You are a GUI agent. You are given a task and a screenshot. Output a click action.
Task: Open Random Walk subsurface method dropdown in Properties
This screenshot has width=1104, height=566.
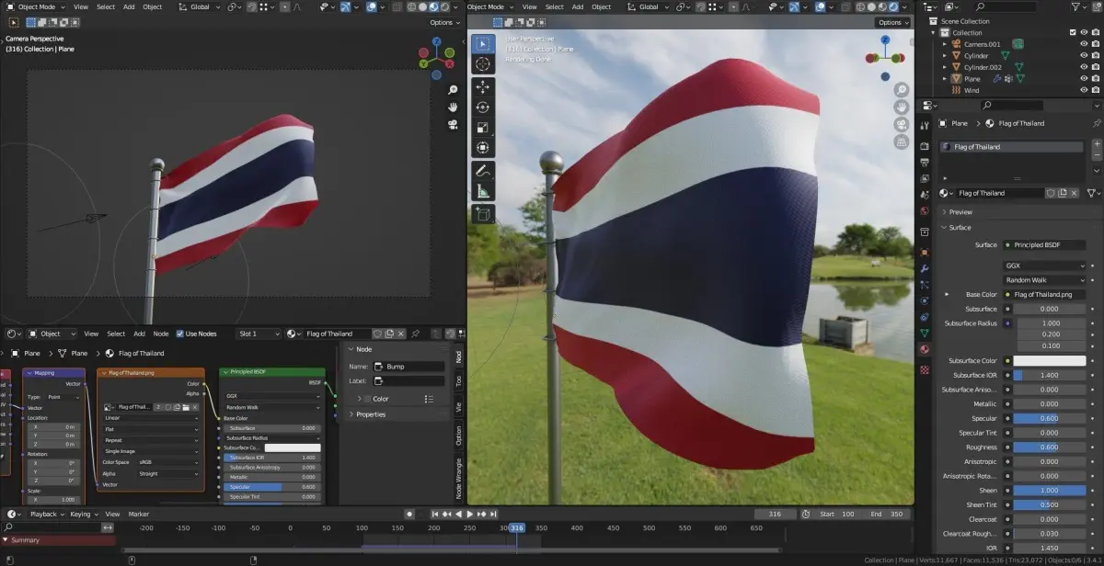pos(1044,279)
